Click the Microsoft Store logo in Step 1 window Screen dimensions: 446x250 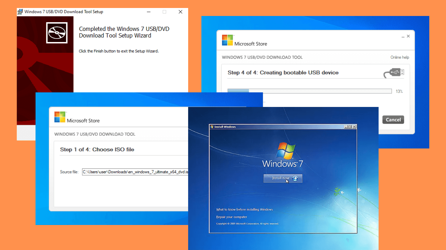60,117
